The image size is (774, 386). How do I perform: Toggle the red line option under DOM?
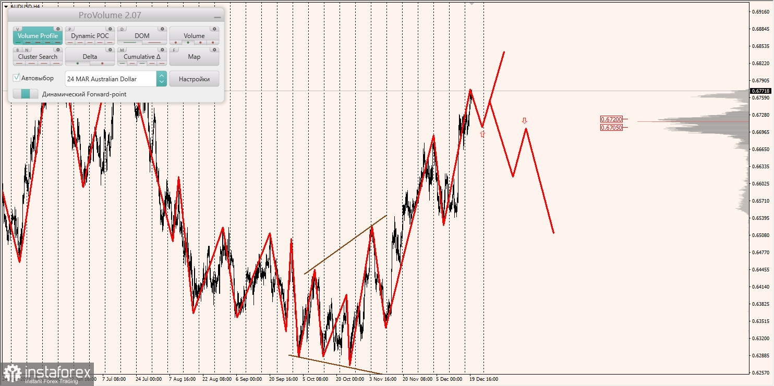pos(154,43)
